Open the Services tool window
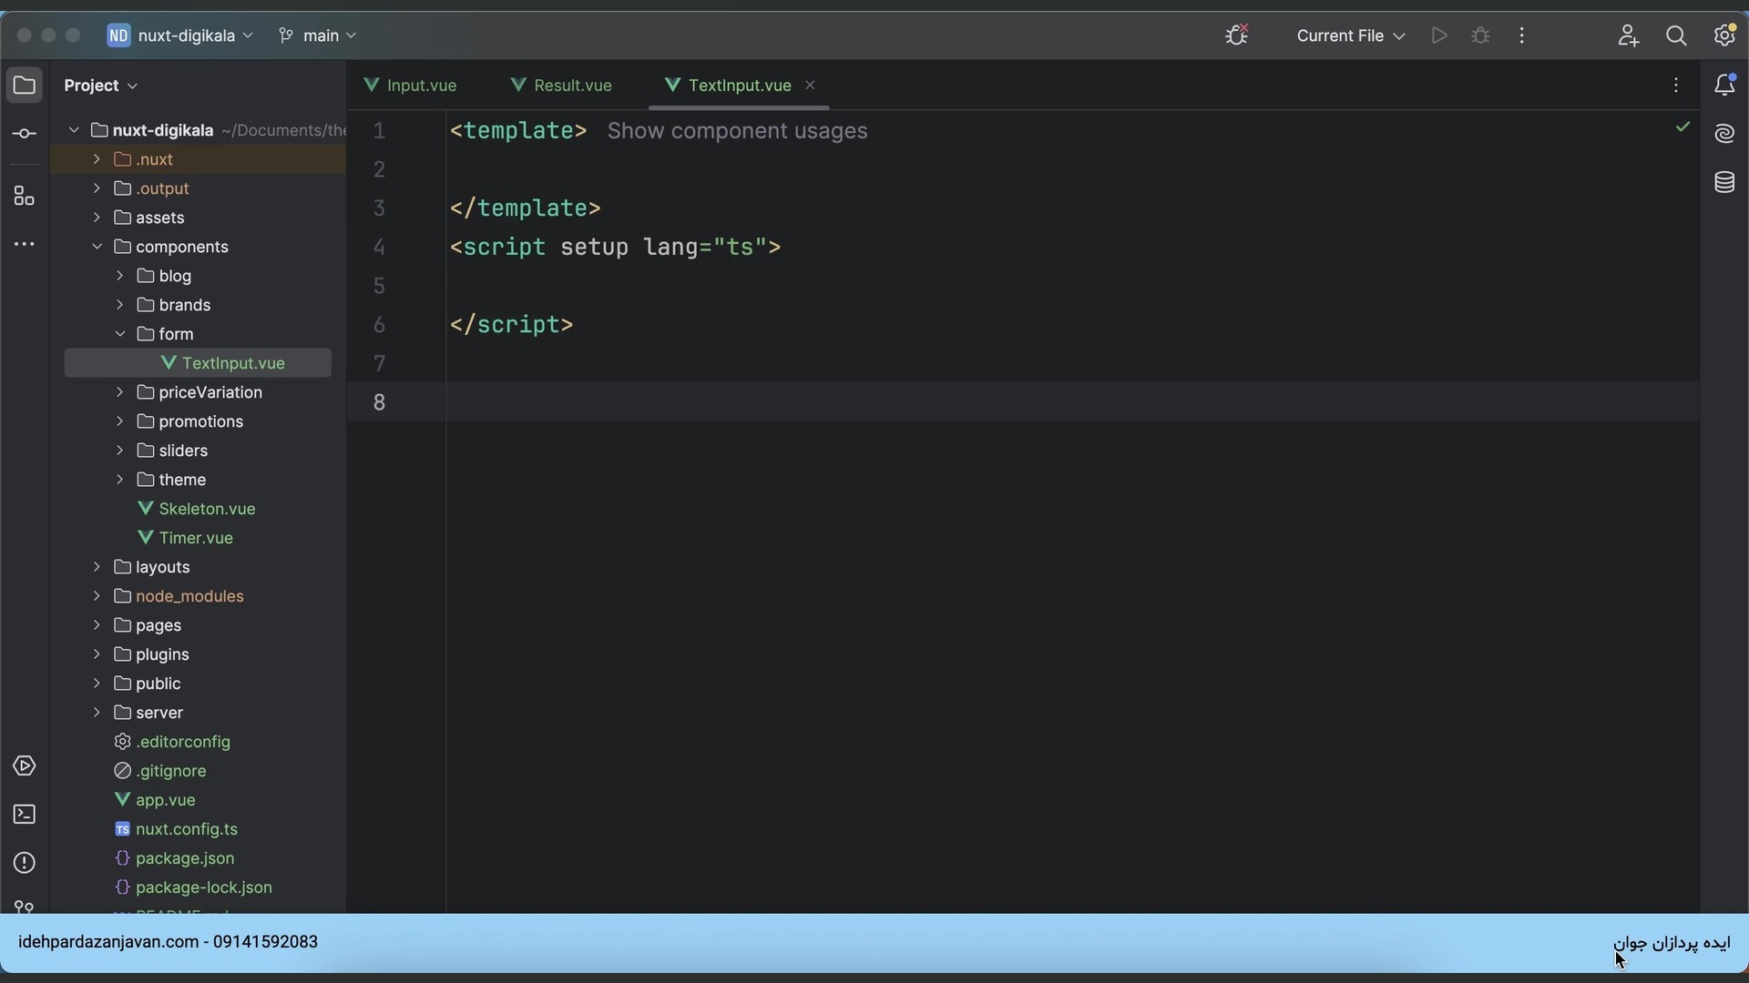The image size is (1749, 983). 25,766
